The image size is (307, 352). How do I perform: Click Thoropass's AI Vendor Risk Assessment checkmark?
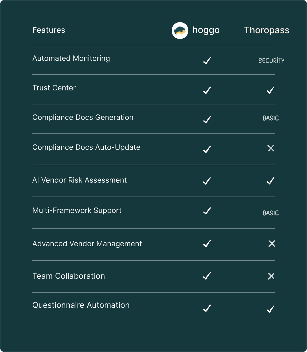(271, 181)
